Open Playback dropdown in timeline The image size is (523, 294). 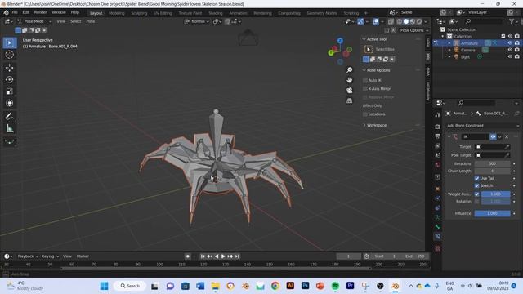[27, 256]
